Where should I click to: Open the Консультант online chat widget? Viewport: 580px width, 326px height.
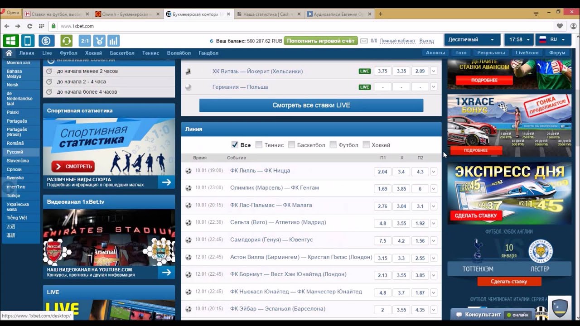coord(493,314)
